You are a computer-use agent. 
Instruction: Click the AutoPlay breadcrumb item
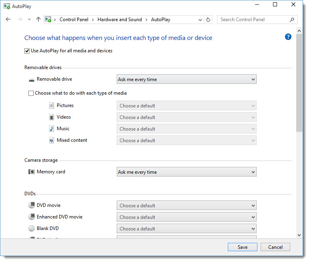[x=161, y=20]
